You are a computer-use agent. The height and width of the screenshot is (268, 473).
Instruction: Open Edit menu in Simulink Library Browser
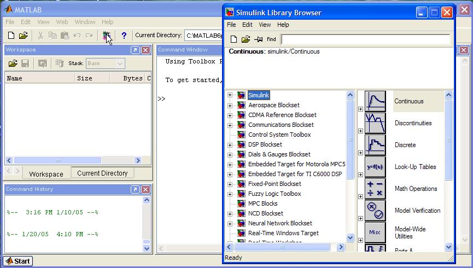click(247, 25)
